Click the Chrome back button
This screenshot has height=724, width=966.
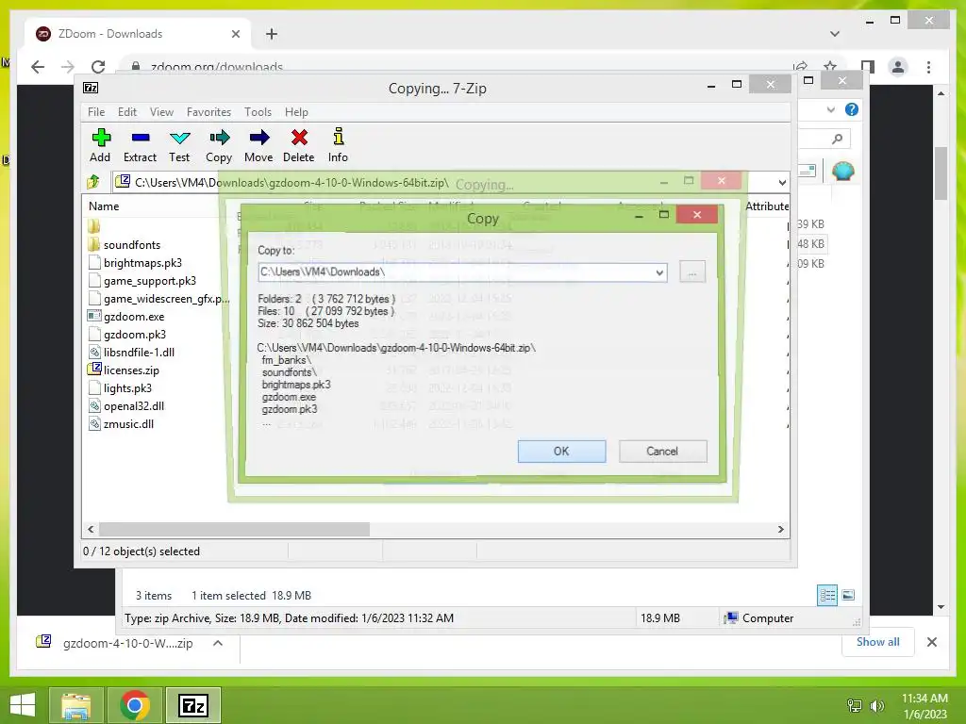click(x=38, y=67)
